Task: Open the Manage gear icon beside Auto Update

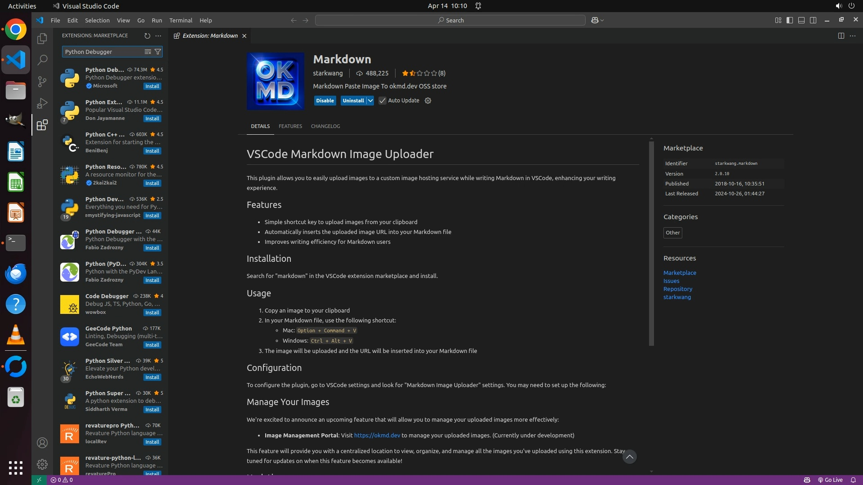Action: tap(428, 101)
